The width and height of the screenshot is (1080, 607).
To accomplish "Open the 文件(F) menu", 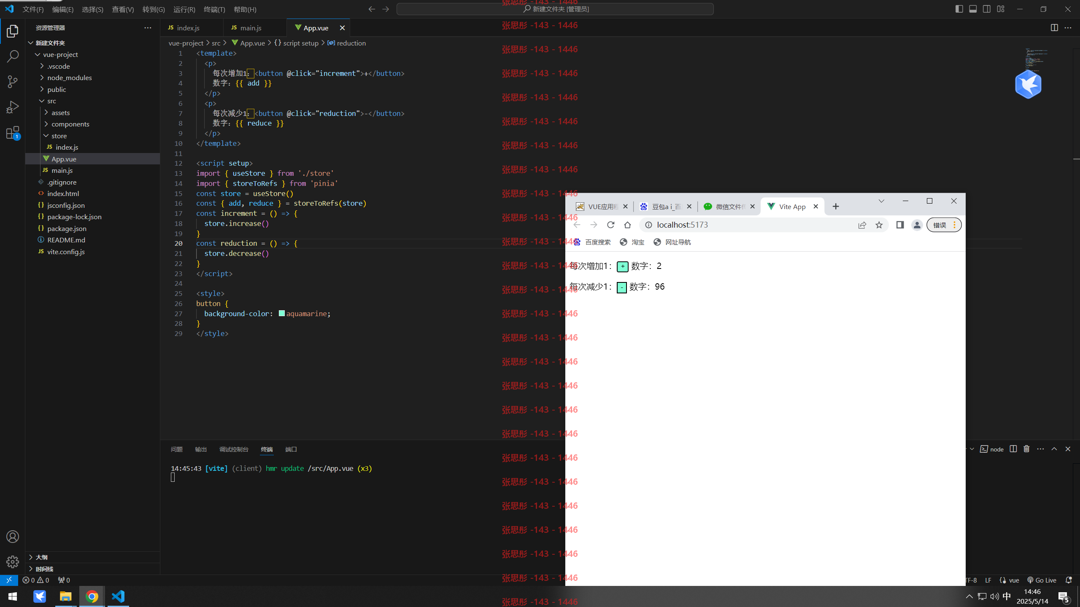I will point(33,9).
